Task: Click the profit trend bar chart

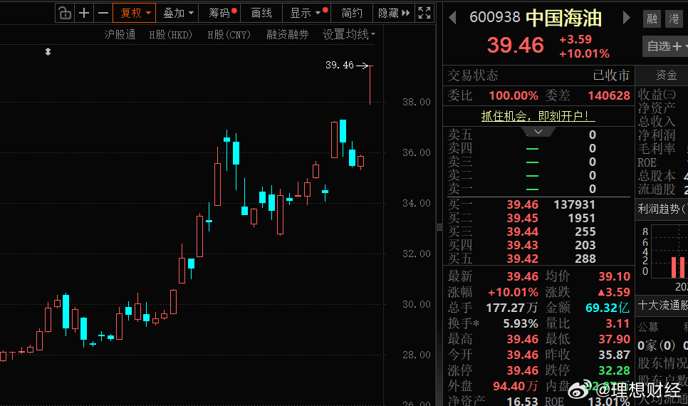Action: pyautogui.click(x=669, y=252)
